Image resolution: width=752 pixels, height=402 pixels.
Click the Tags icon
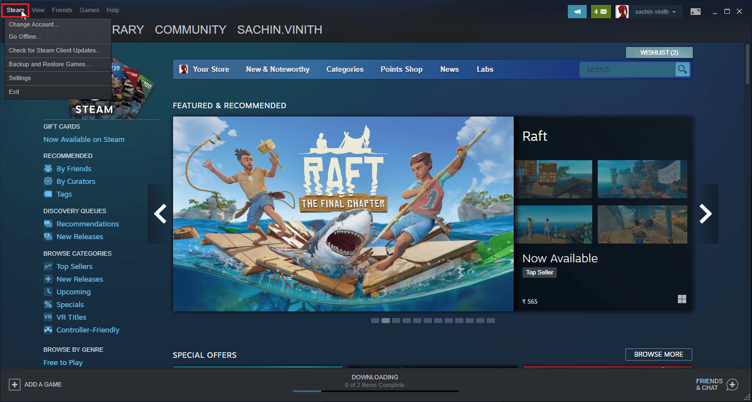[48, 194]
